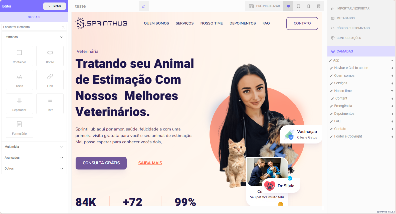Expand the Avançados section
This screenshot has height=214, width=396.
34,158
